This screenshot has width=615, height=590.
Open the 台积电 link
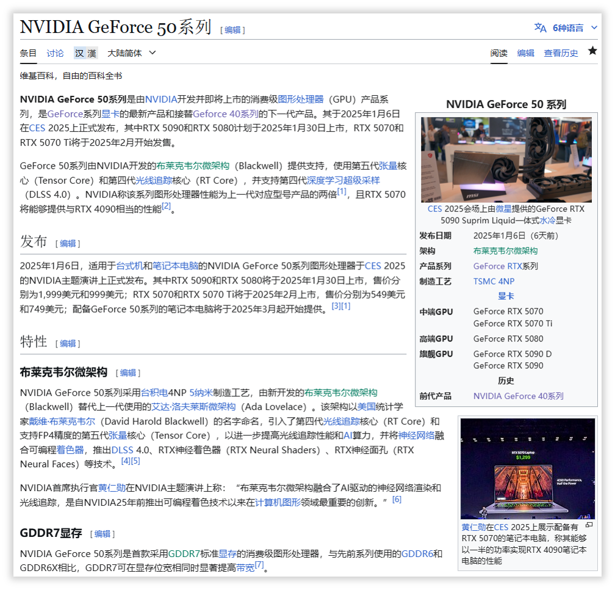click(154, 393)
